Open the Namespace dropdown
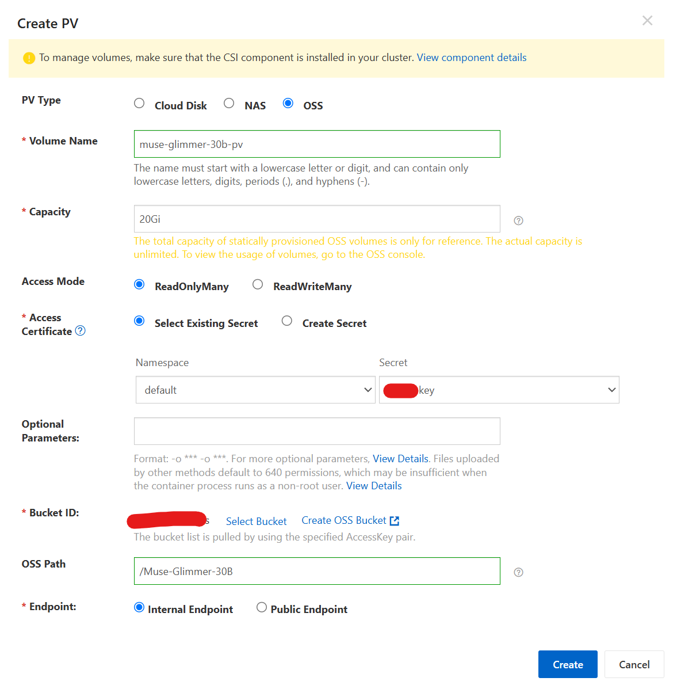The image size is (677, 689). [x=255, y=390]
